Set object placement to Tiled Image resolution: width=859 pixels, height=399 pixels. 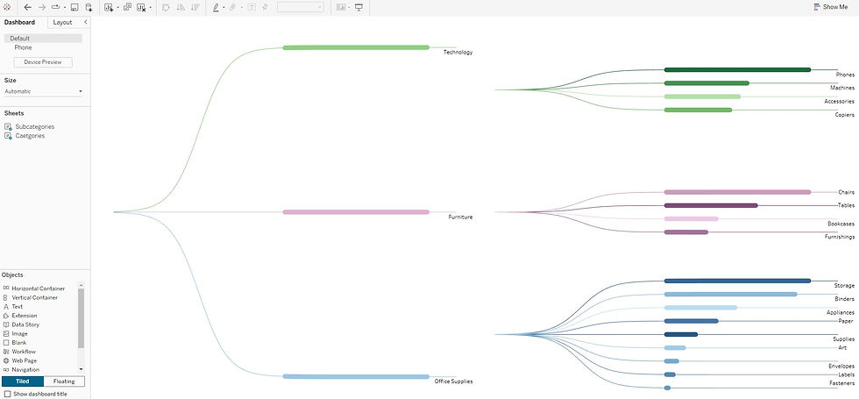[x=23, y=381]
